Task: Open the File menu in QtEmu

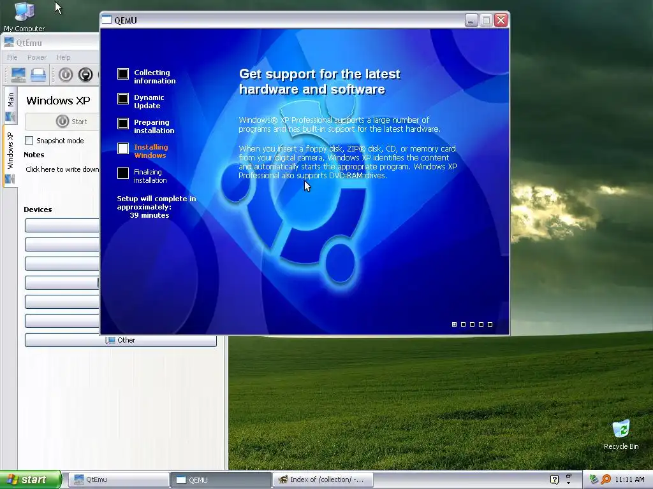Action: coord(12,57)
